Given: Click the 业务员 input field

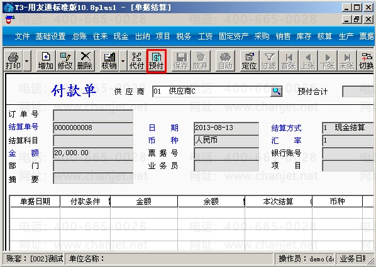Looking at the screenshot, I should (x=226, y=166).
